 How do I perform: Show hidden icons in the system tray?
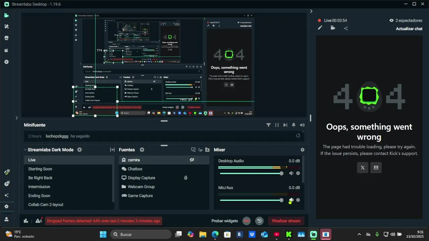click(x=359, y=234)
